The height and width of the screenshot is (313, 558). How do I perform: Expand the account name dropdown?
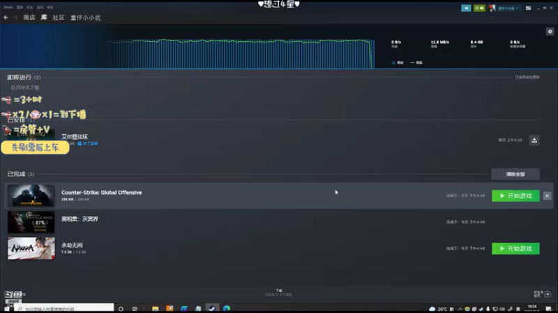[508, 8]
